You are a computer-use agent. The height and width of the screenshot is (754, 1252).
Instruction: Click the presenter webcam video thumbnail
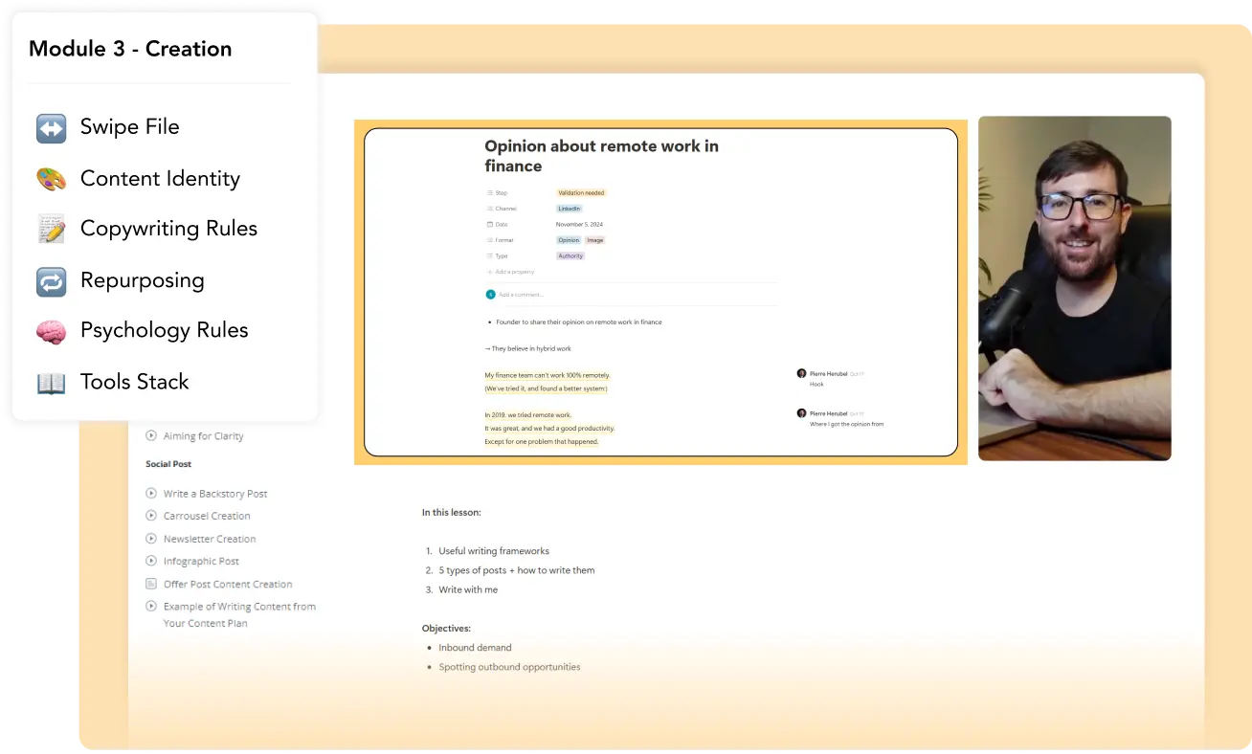(x=1074, y=288)
